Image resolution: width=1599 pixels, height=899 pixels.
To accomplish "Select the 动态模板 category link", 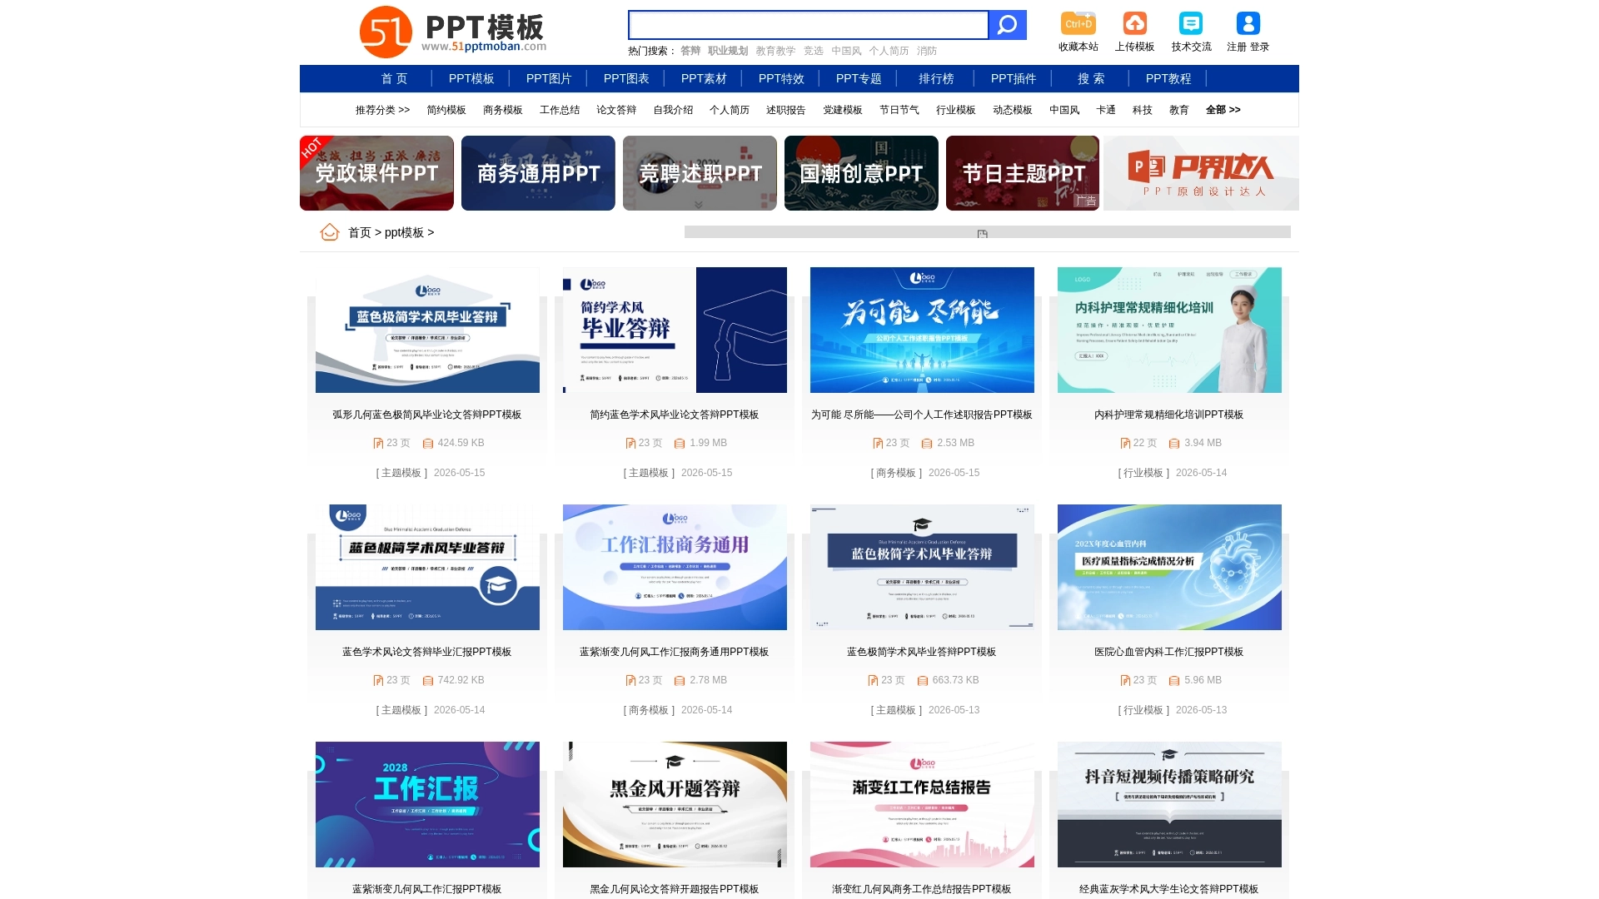I will 1013,110.
